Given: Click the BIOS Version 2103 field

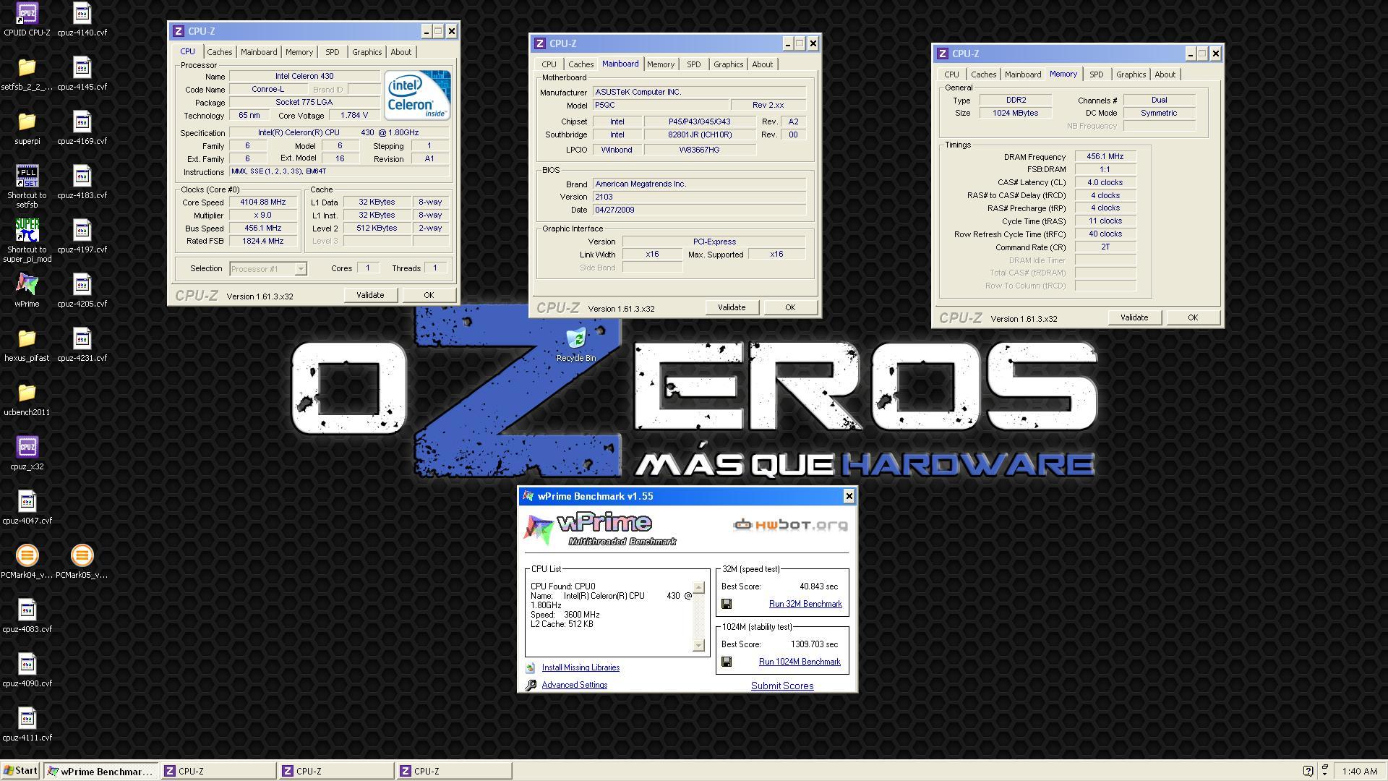Looking at the screenshot, I should (699, 197).
